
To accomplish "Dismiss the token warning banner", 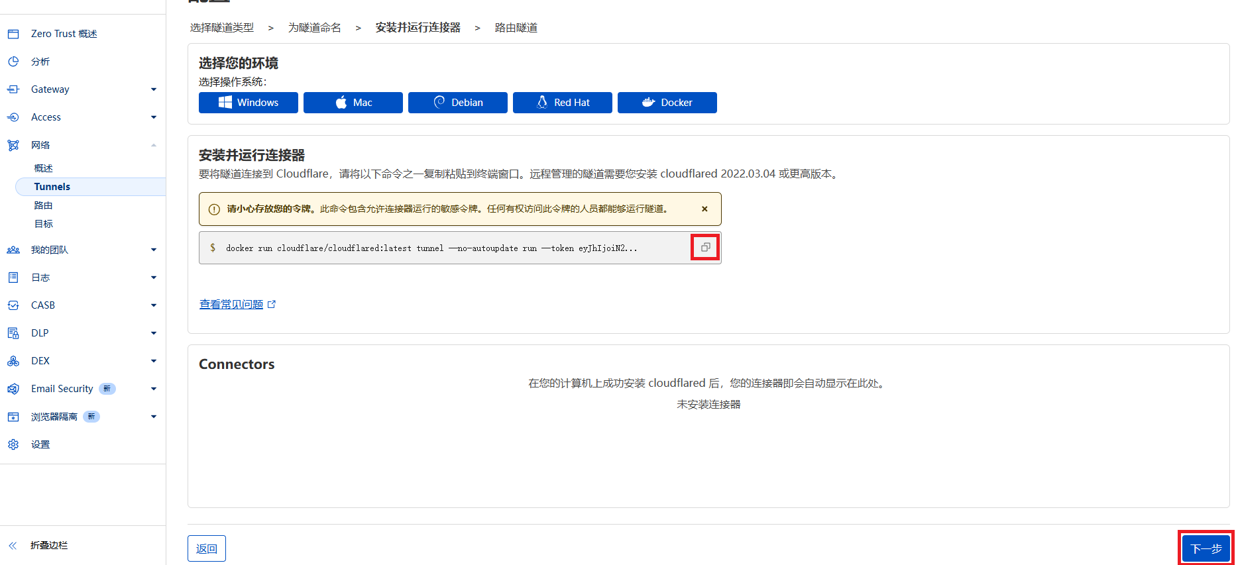I will pos(704,209).
